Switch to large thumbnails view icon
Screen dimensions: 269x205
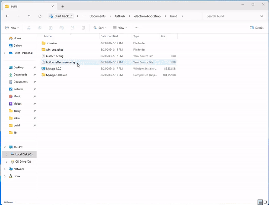click(265, 202)
